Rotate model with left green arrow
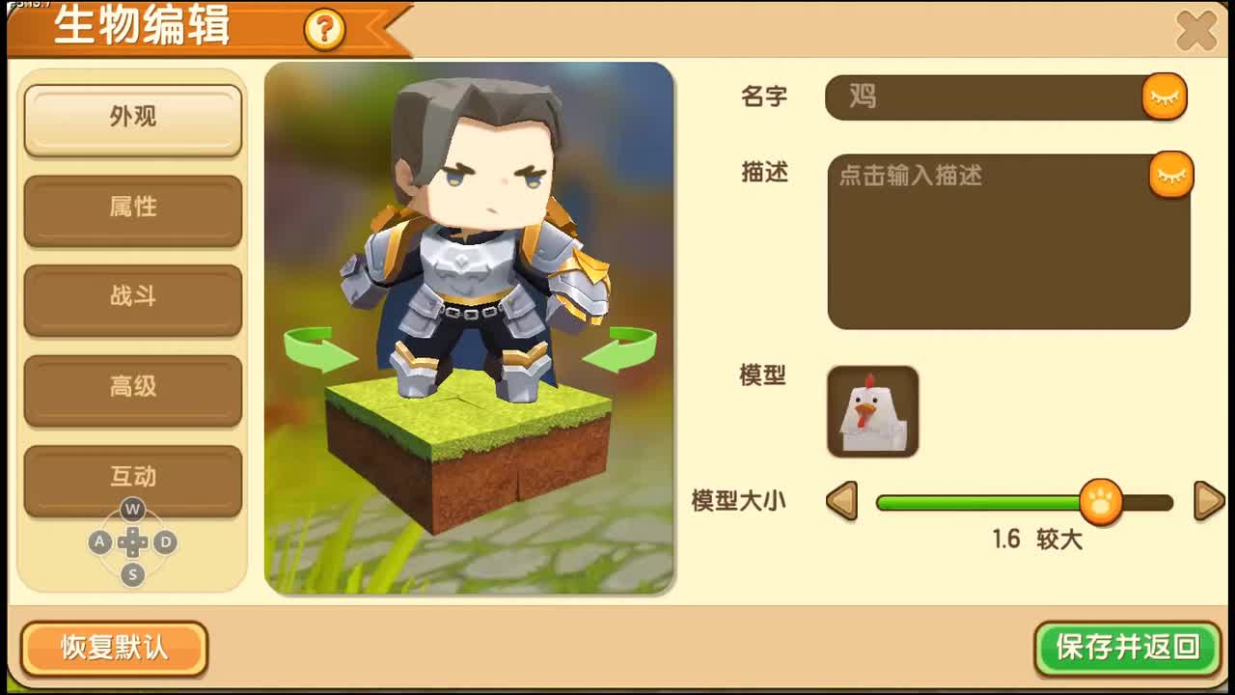 coord(320,348)
